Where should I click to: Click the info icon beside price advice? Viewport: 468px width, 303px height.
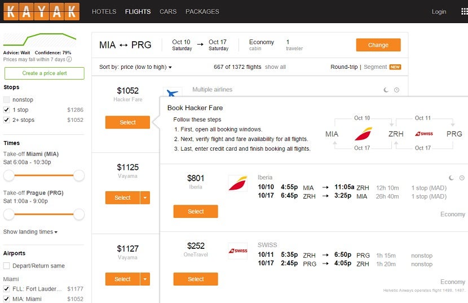click(69, 59)
